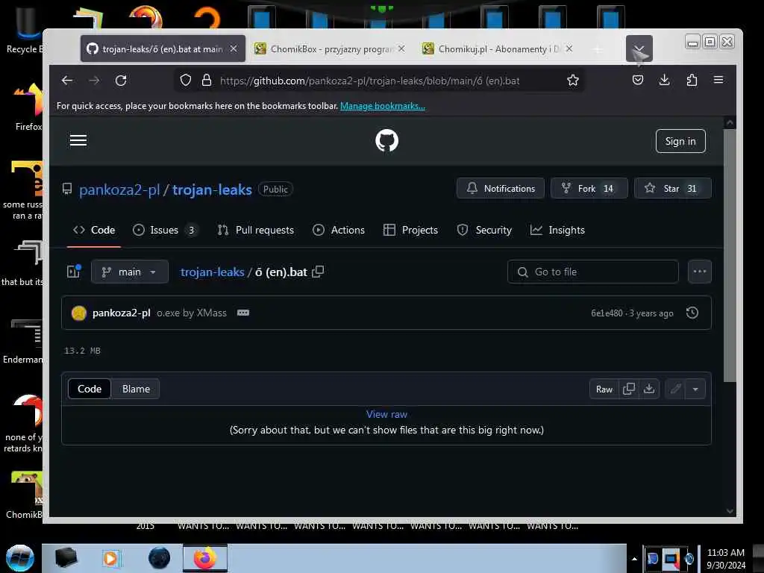Open Firefox application hamburger menu

718,81
